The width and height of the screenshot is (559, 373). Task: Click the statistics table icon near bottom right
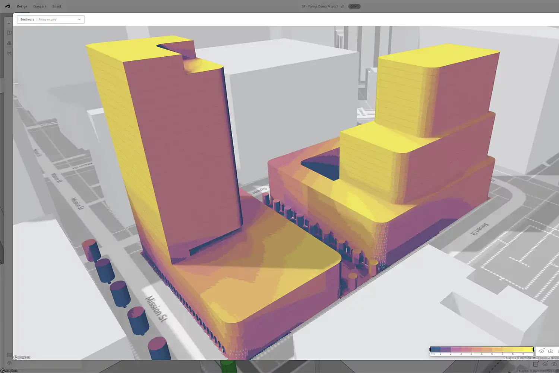click(x=535, y=364)
